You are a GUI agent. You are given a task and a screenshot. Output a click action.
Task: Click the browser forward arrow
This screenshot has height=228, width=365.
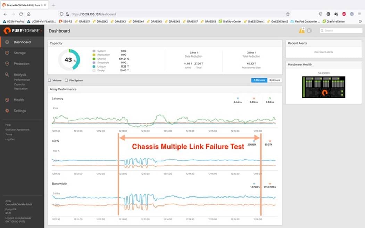point(13,14)
